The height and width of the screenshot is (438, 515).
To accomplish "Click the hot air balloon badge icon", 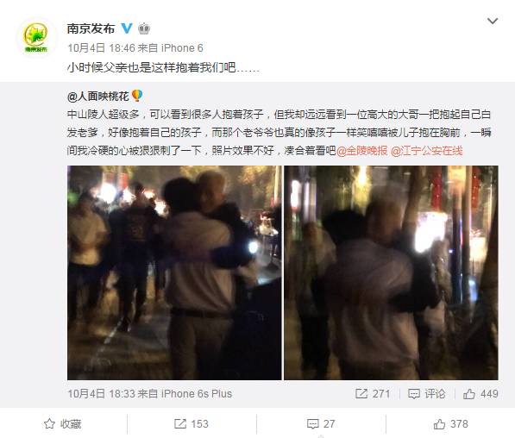I will pyautogui.click(x=137, y=96).
